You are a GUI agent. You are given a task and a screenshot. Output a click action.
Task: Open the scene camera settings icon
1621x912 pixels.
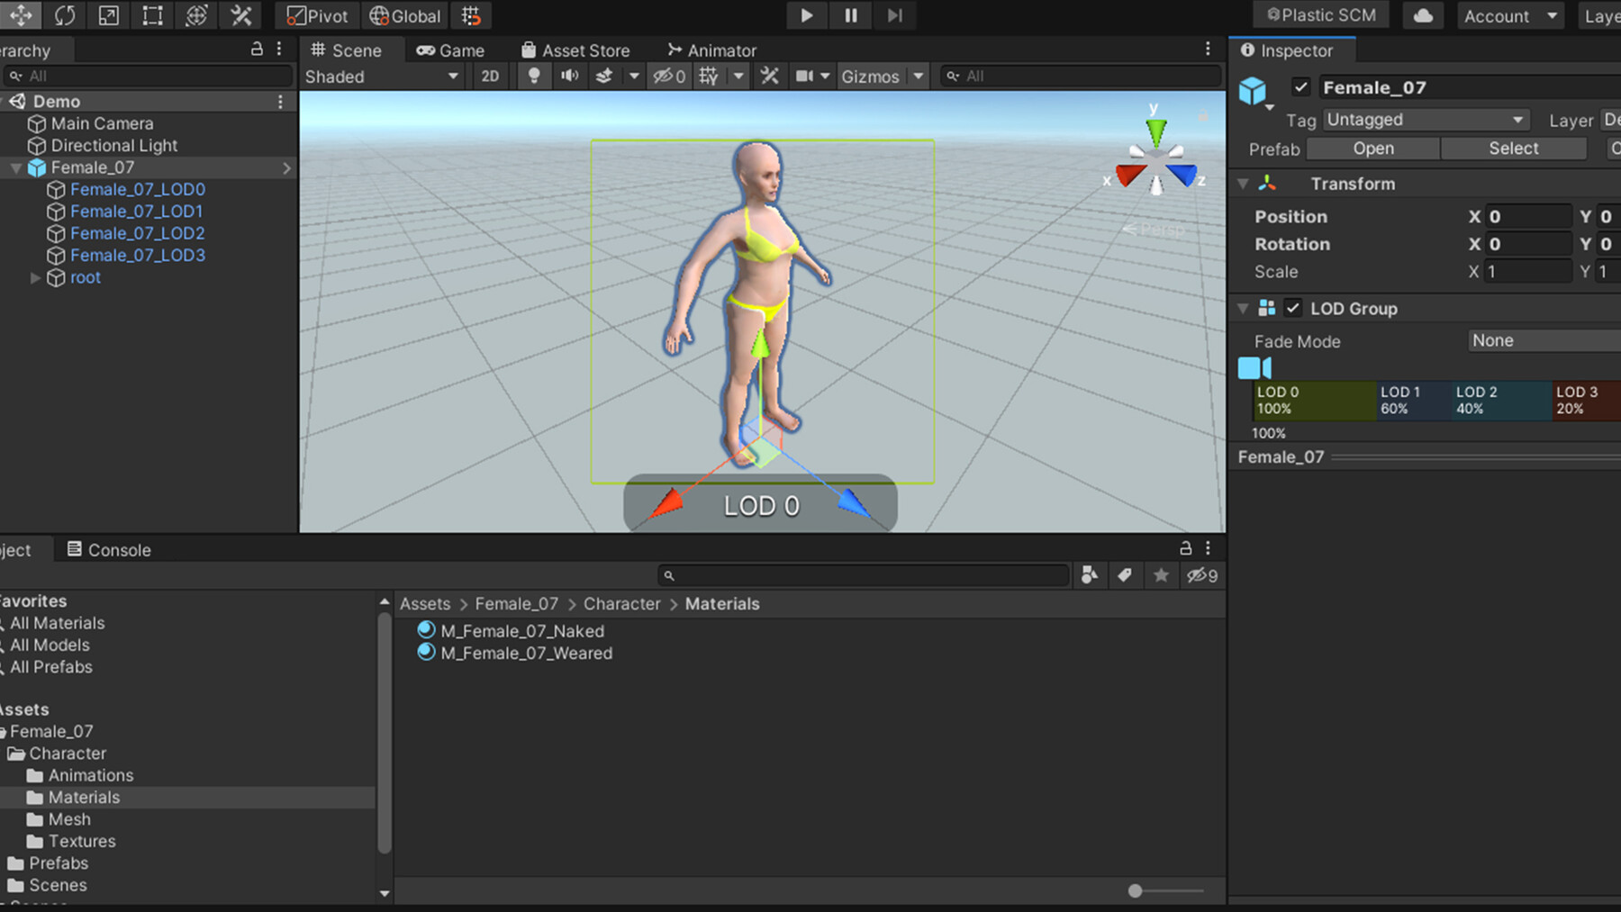(x=807, y=76)
